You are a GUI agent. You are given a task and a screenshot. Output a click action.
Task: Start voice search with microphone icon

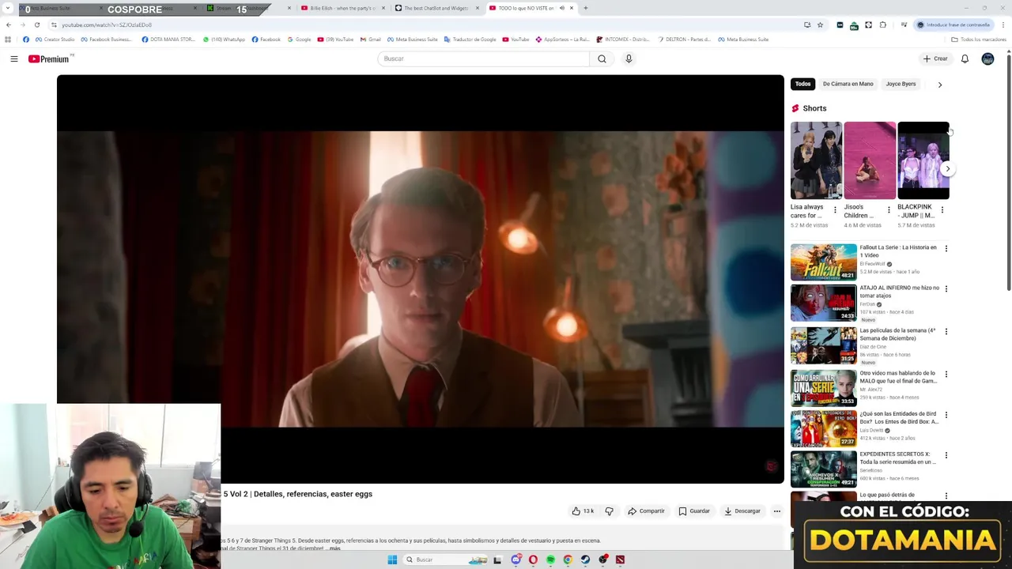point(629,58)
